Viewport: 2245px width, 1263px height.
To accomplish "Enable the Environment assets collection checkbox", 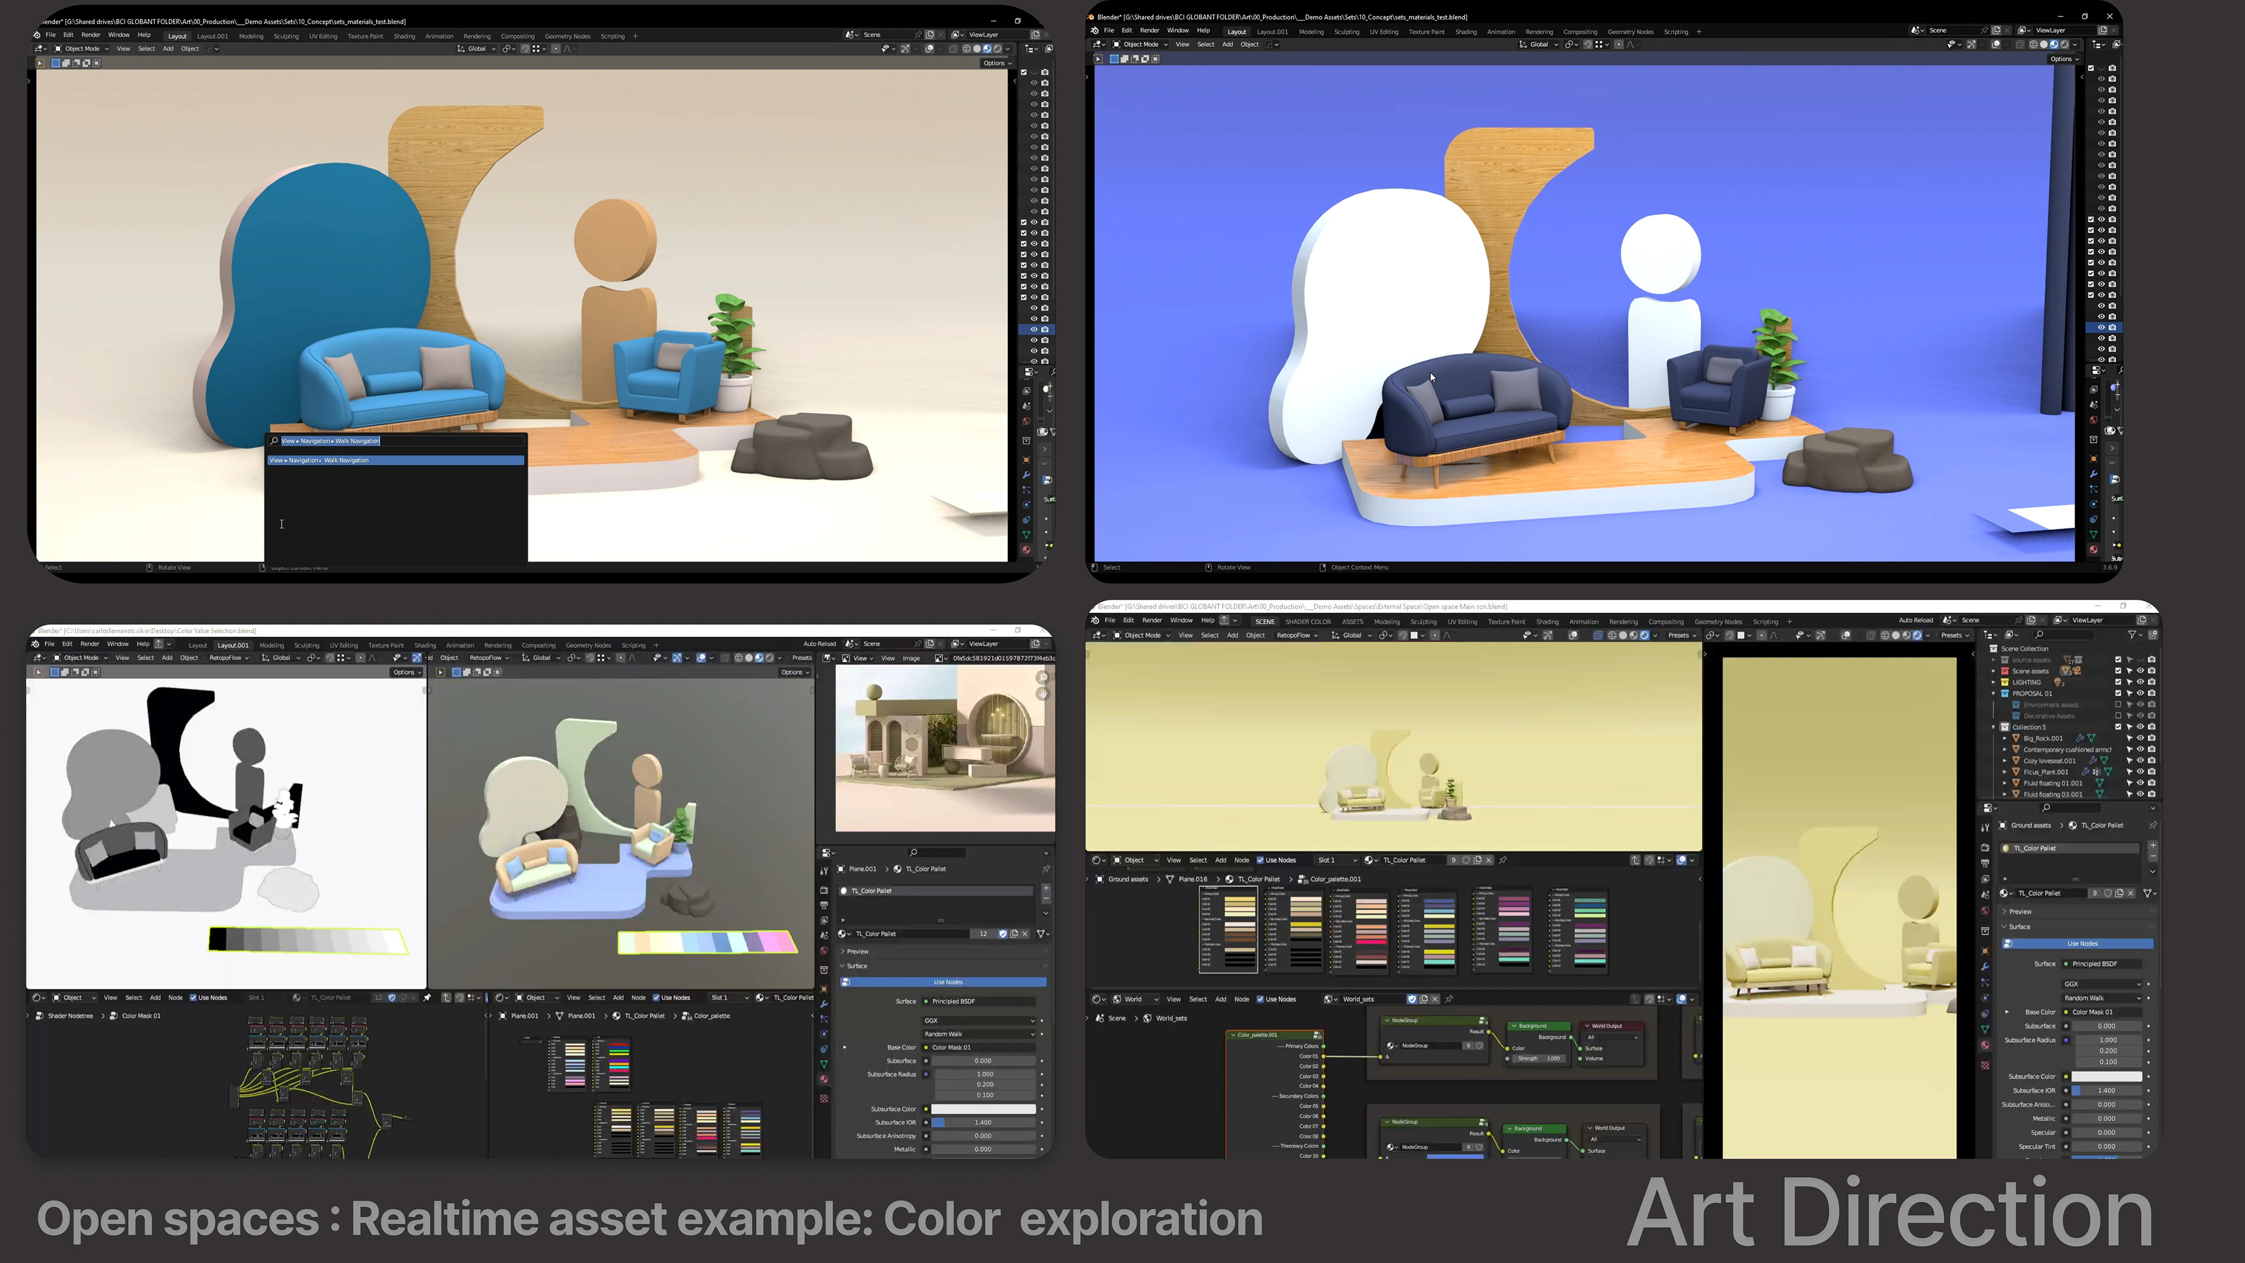I will coord(2118,704).
